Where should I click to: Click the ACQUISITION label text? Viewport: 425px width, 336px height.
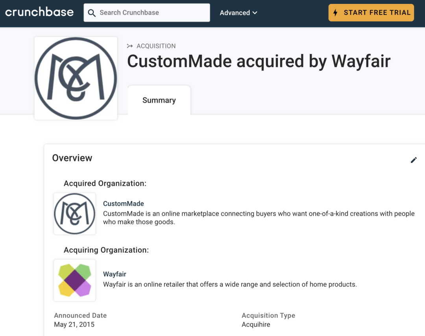pos(156,46)
